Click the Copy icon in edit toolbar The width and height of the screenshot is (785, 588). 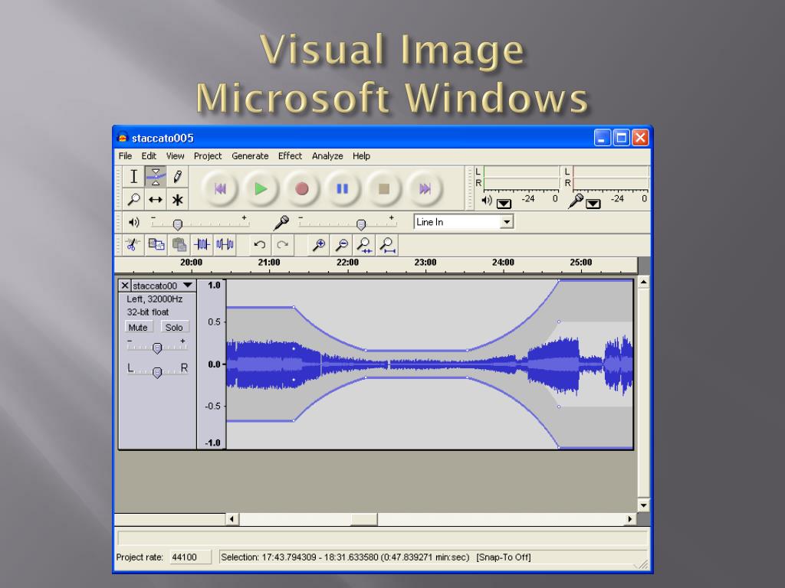[156, 244]
